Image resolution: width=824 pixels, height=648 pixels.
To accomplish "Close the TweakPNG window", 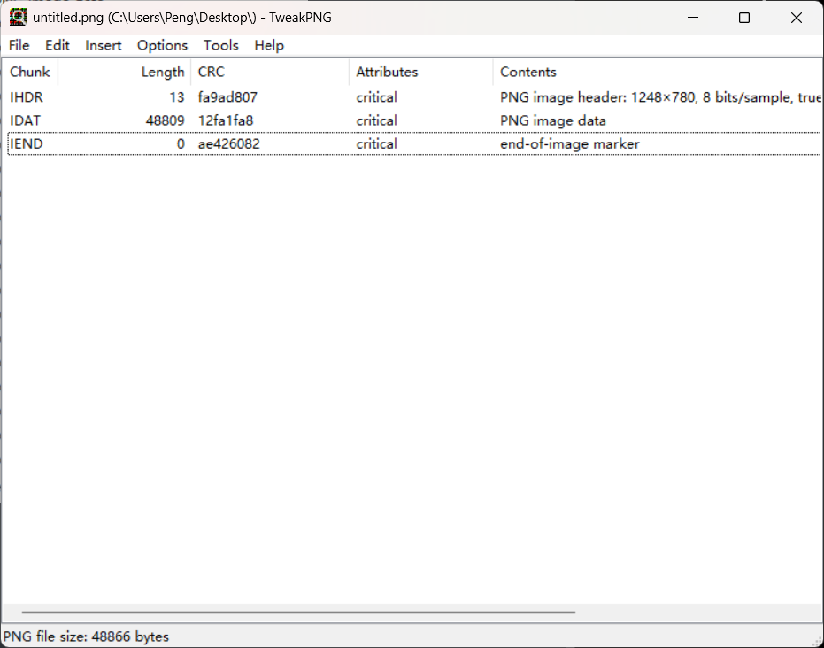I will (797, 18).
